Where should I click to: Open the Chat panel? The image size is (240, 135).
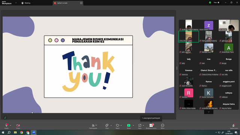click(107, 126)
